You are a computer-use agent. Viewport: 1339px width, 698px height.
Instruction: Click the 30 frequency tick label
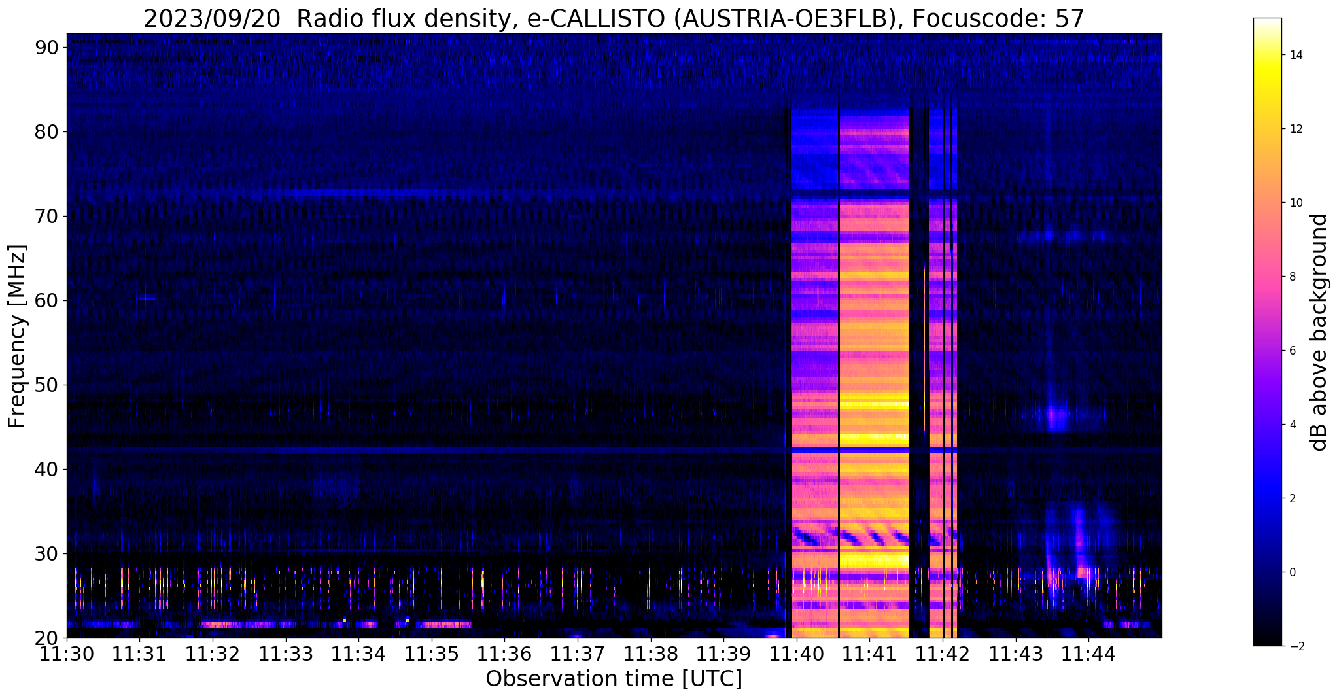(x=48, y=554)
